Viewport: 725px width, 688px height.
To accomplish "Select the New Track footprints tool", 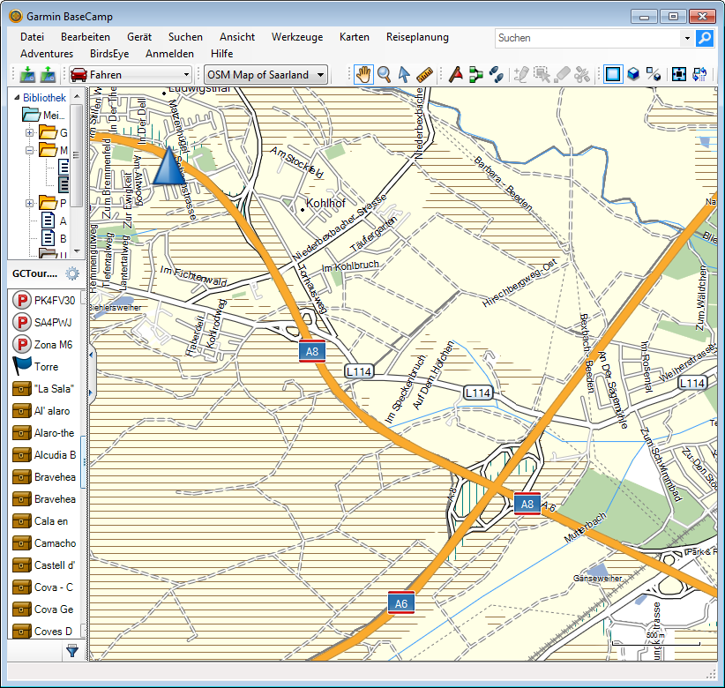I will click(497, 74).
